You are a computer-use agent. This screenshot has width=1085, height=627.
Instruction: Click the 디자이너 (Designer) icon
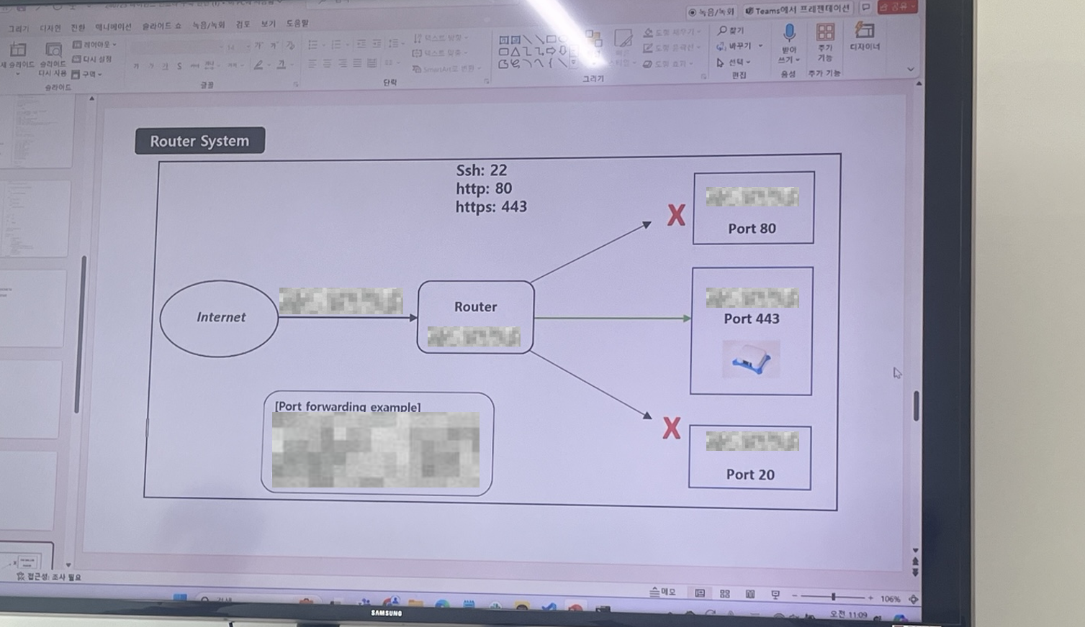tap(864, 30)
